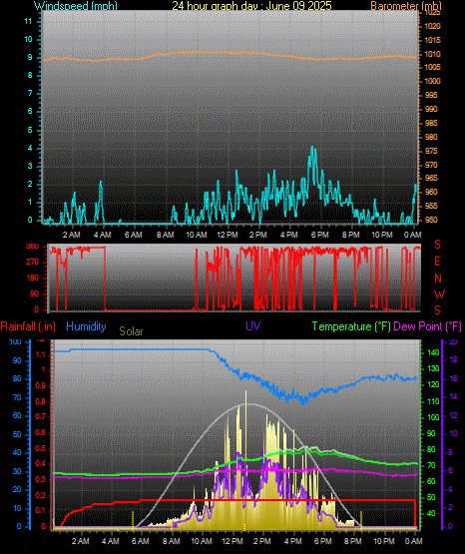Click the orange '1010' barometer axis value
Image resolution: width=465 pixels, height=554 pixels.
(432, 54)
